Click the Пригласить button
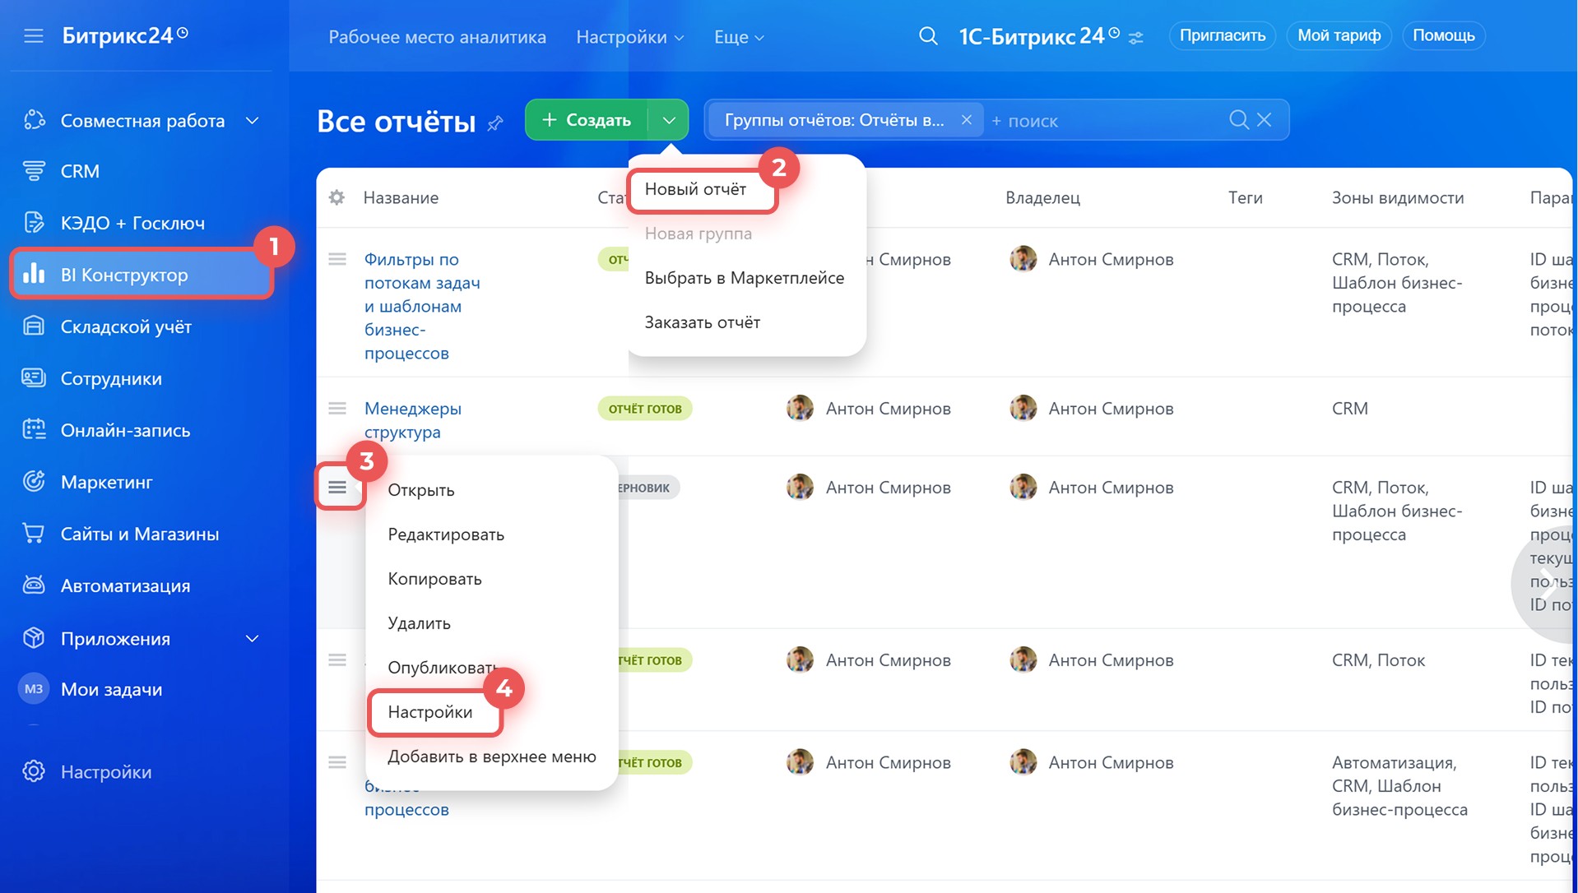The height and width of the screenshot is (893, 1578). (1222, 35)
